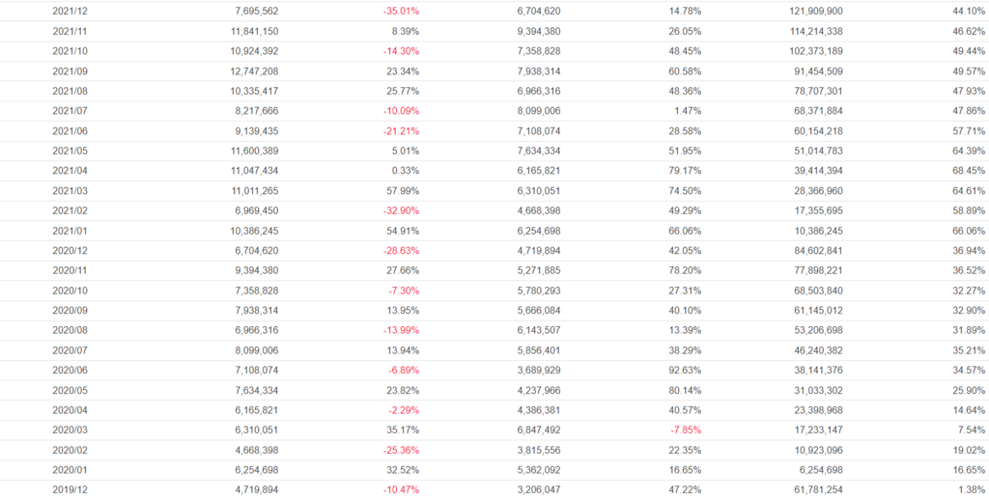Select the red -32.90% value
The image size is (989, 499).
[x=398, y=210]
